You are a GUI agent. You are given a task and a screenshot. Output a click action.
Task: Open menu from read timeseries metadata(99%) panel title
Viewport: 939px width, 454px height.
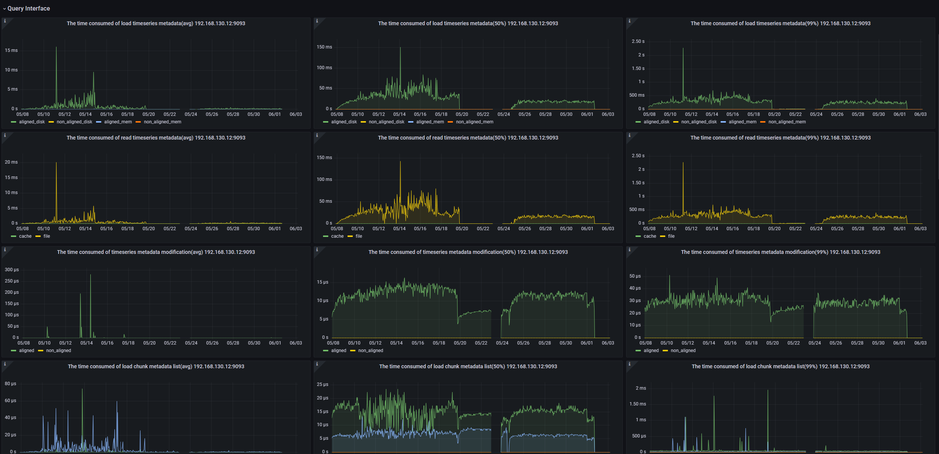(780, 138)
